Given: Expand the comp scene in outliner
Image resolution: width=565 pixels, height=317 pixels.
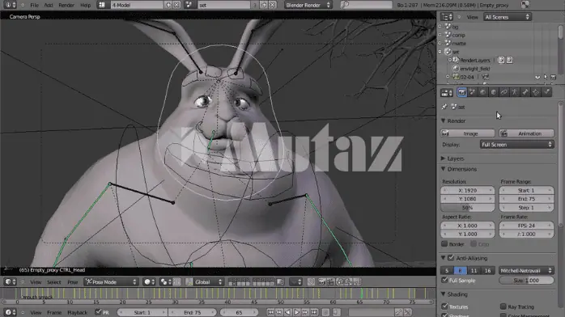Looking at the screenshot, I should [440, 35].
